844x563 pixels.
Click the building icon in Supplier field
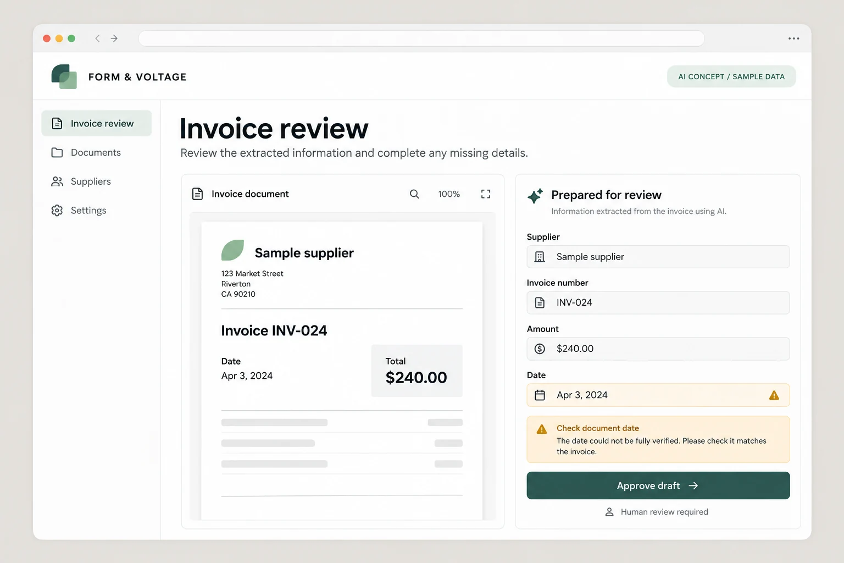pos(540,257)
